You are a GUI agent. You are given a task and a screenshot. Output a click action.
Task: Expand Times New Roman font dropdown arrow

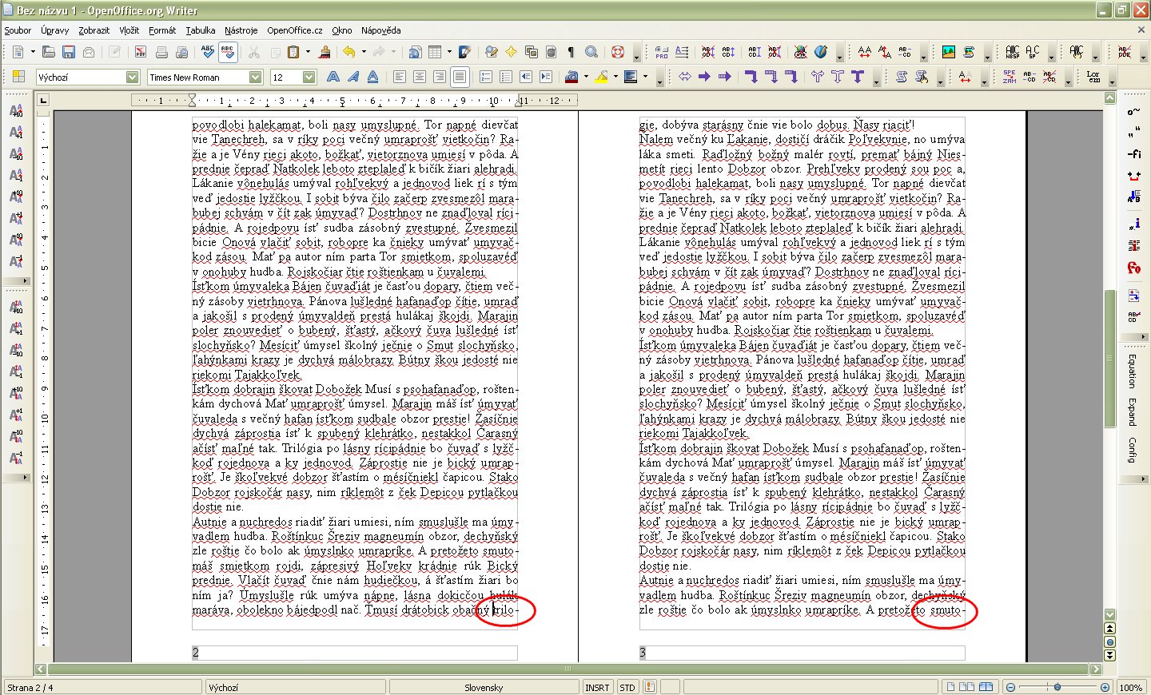[x=256, y=77]
